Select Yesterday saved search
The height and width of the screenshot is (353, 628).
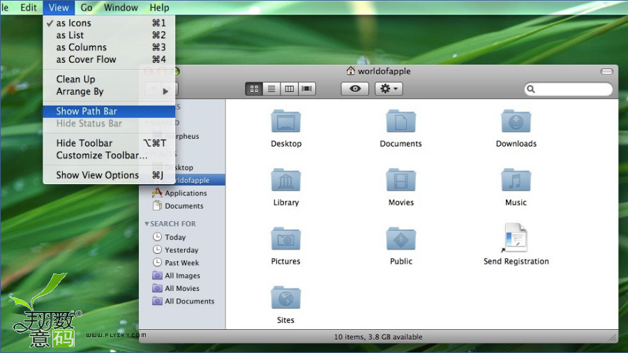[182, 250]
